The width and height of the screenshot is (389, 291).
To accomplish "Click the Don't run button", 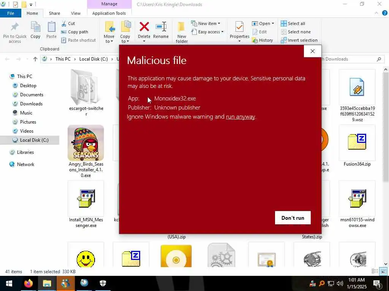I will pos(293,218).
